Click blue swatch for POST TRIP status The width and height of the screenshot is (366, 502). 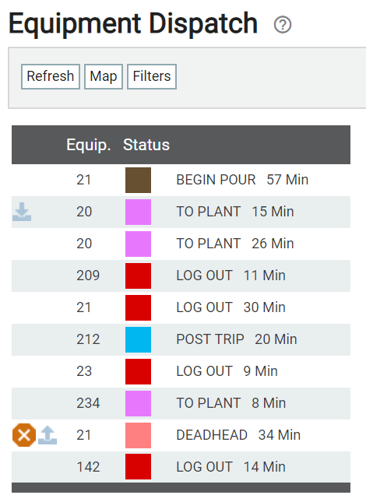pyautogui.click(x=138, y=339)
